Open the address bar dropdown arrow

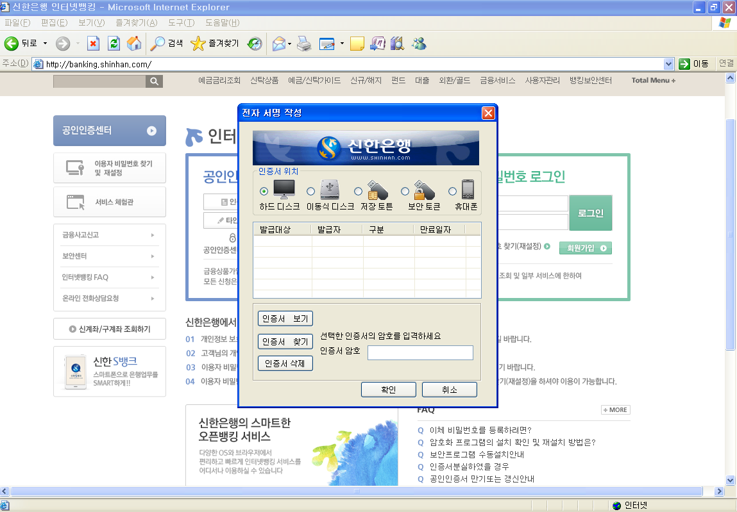tap(668, 64)
